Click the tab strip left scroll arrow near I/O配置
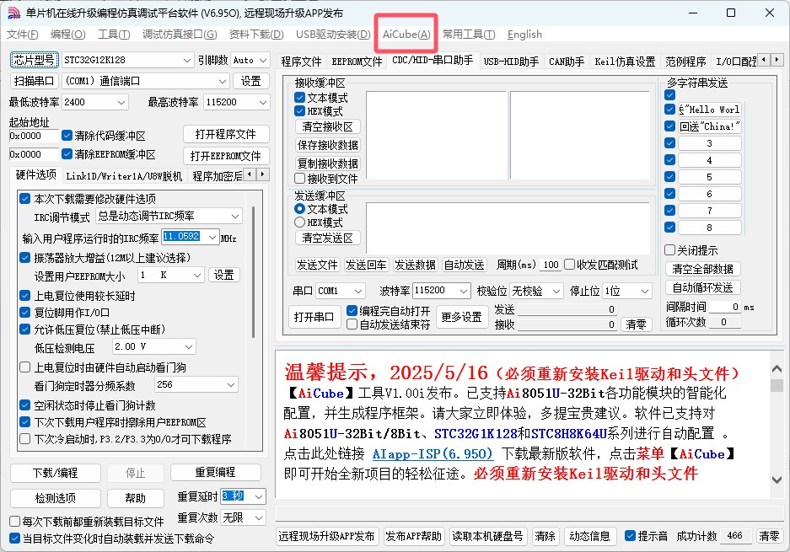 click(x=764, y=60)
